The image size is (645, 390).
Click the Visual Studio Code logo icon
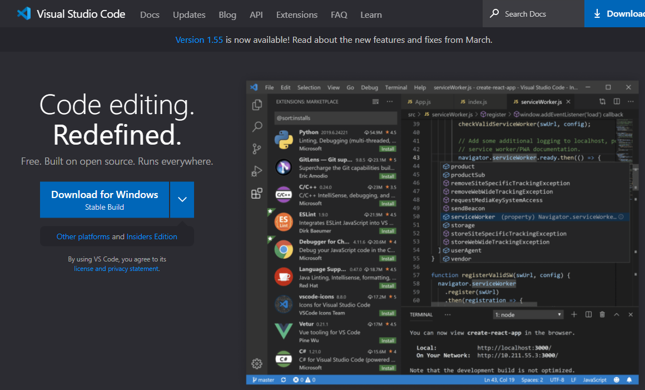[24, 13]
